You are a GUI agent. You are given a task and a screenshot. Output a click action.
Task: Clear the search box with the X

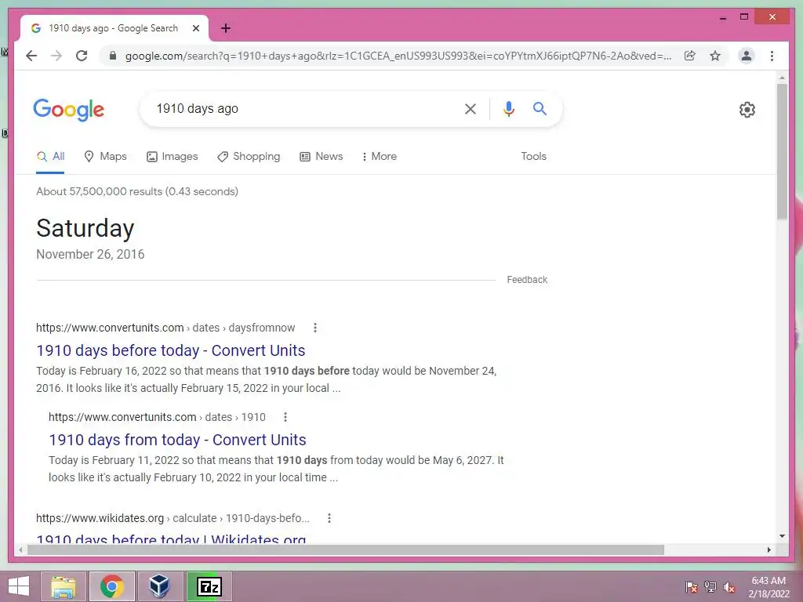[471, 108]
